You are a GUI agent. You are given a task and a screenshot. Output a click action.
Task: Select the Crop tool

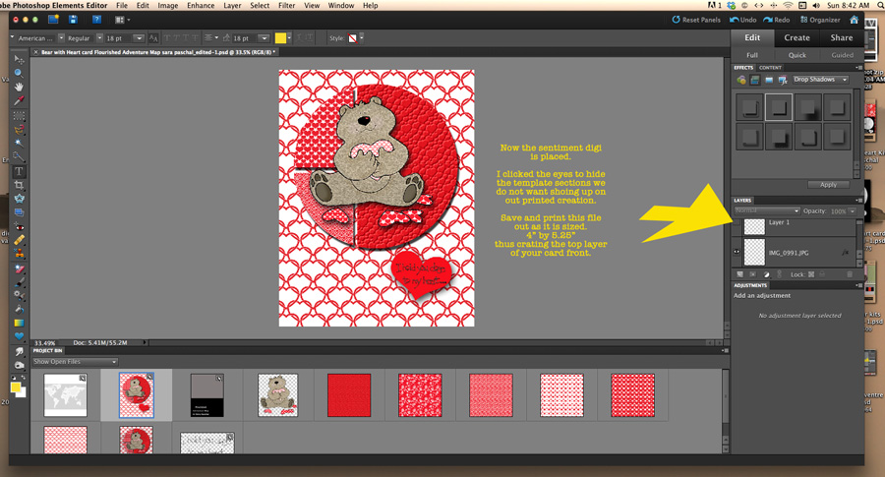pos(19,185)
